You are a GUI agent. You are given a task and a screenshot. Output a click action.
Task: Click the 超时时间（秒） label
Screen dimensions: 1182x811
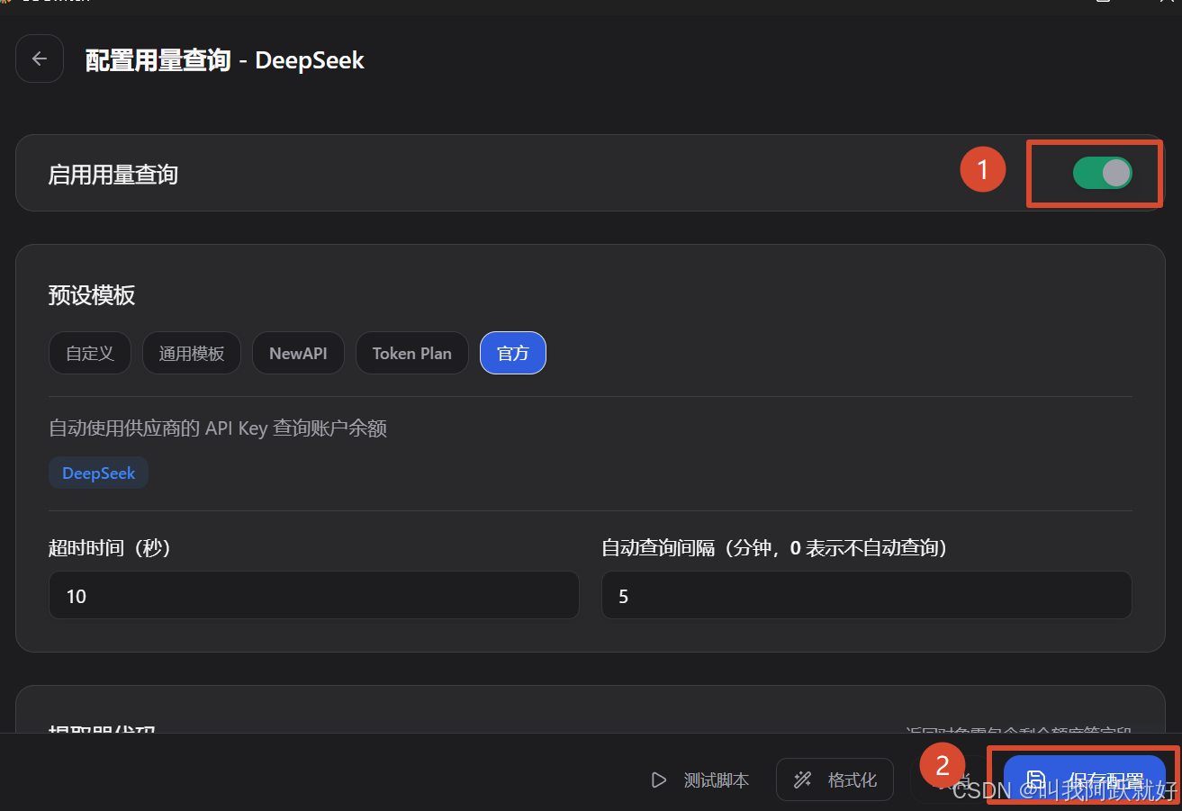tap(110, 547)
